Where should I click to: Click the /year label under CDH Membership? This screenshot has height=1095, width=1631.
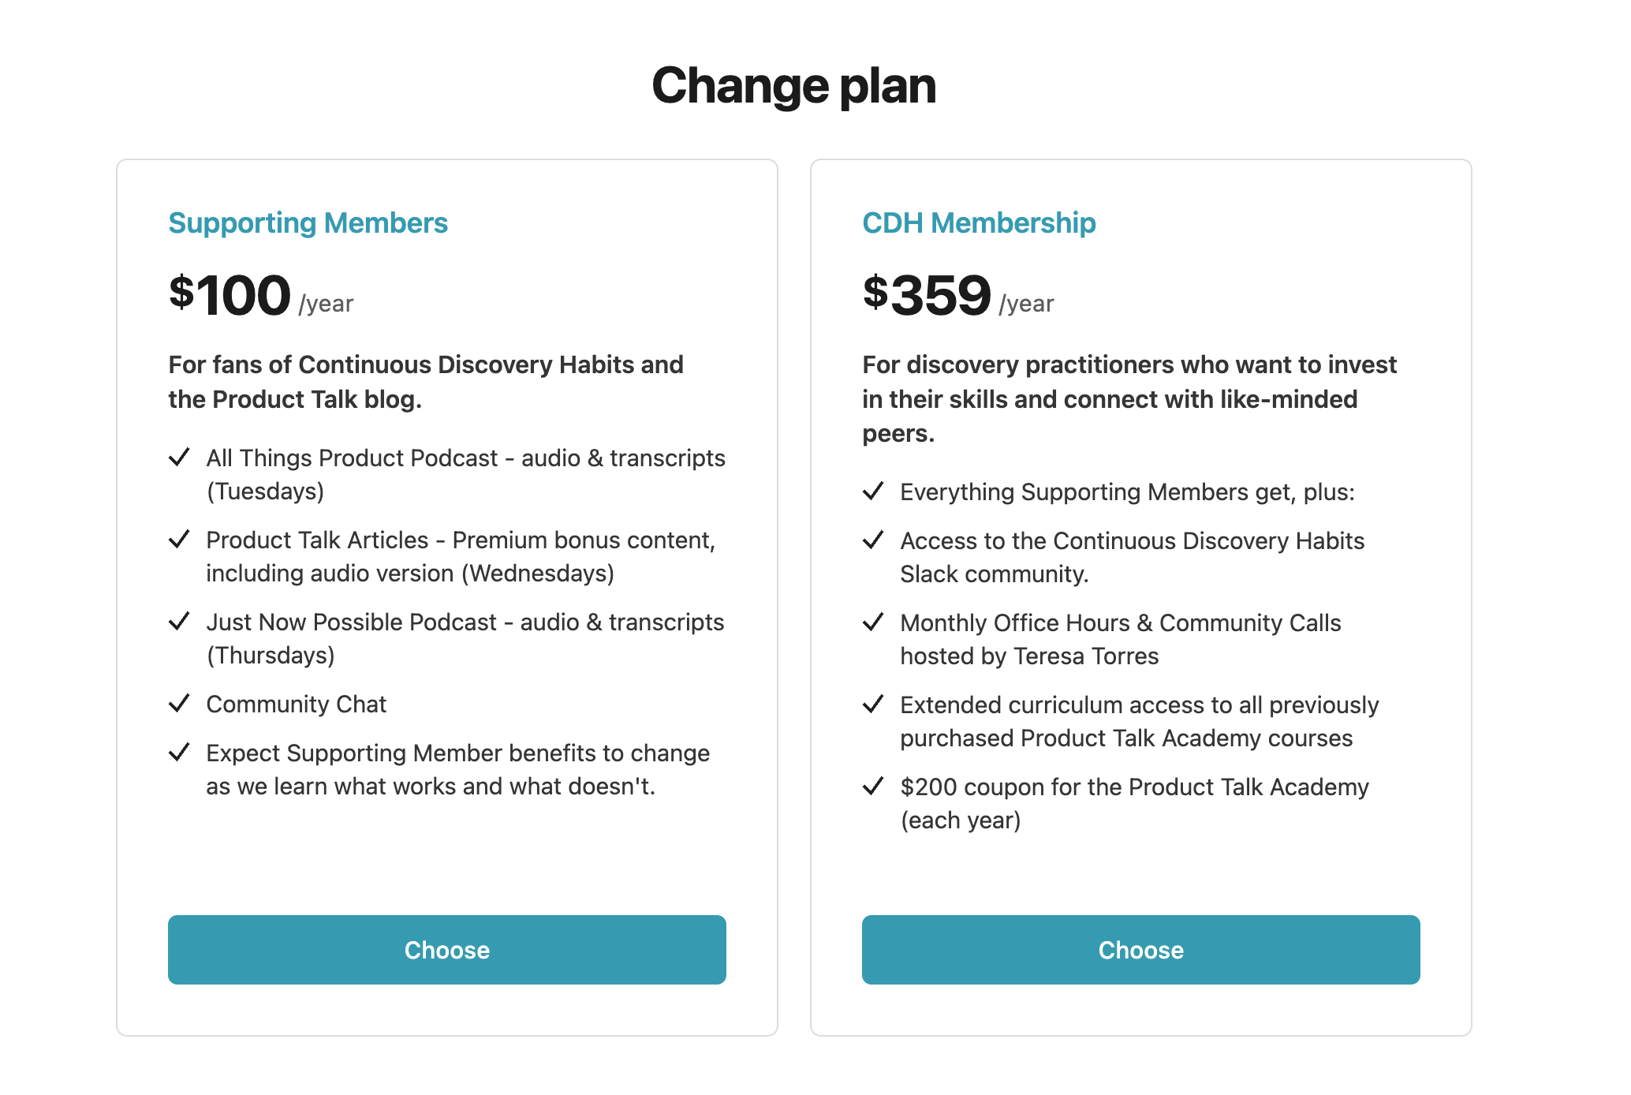(x=1026, y=303)
